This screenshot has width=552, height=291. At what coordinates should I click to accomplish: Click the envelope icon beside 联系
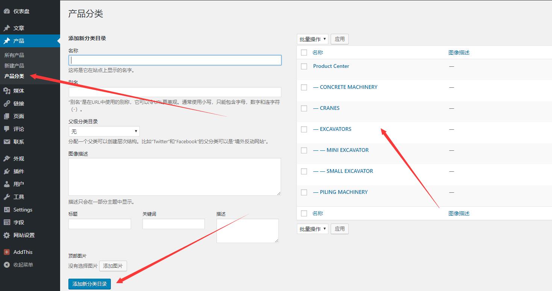pos(7,142)
